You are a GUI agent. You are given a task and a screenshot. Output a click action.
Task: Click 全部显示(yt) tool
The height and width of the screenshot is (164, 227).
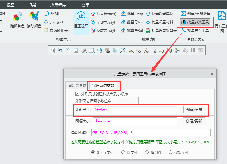click(x=104, y=22)
